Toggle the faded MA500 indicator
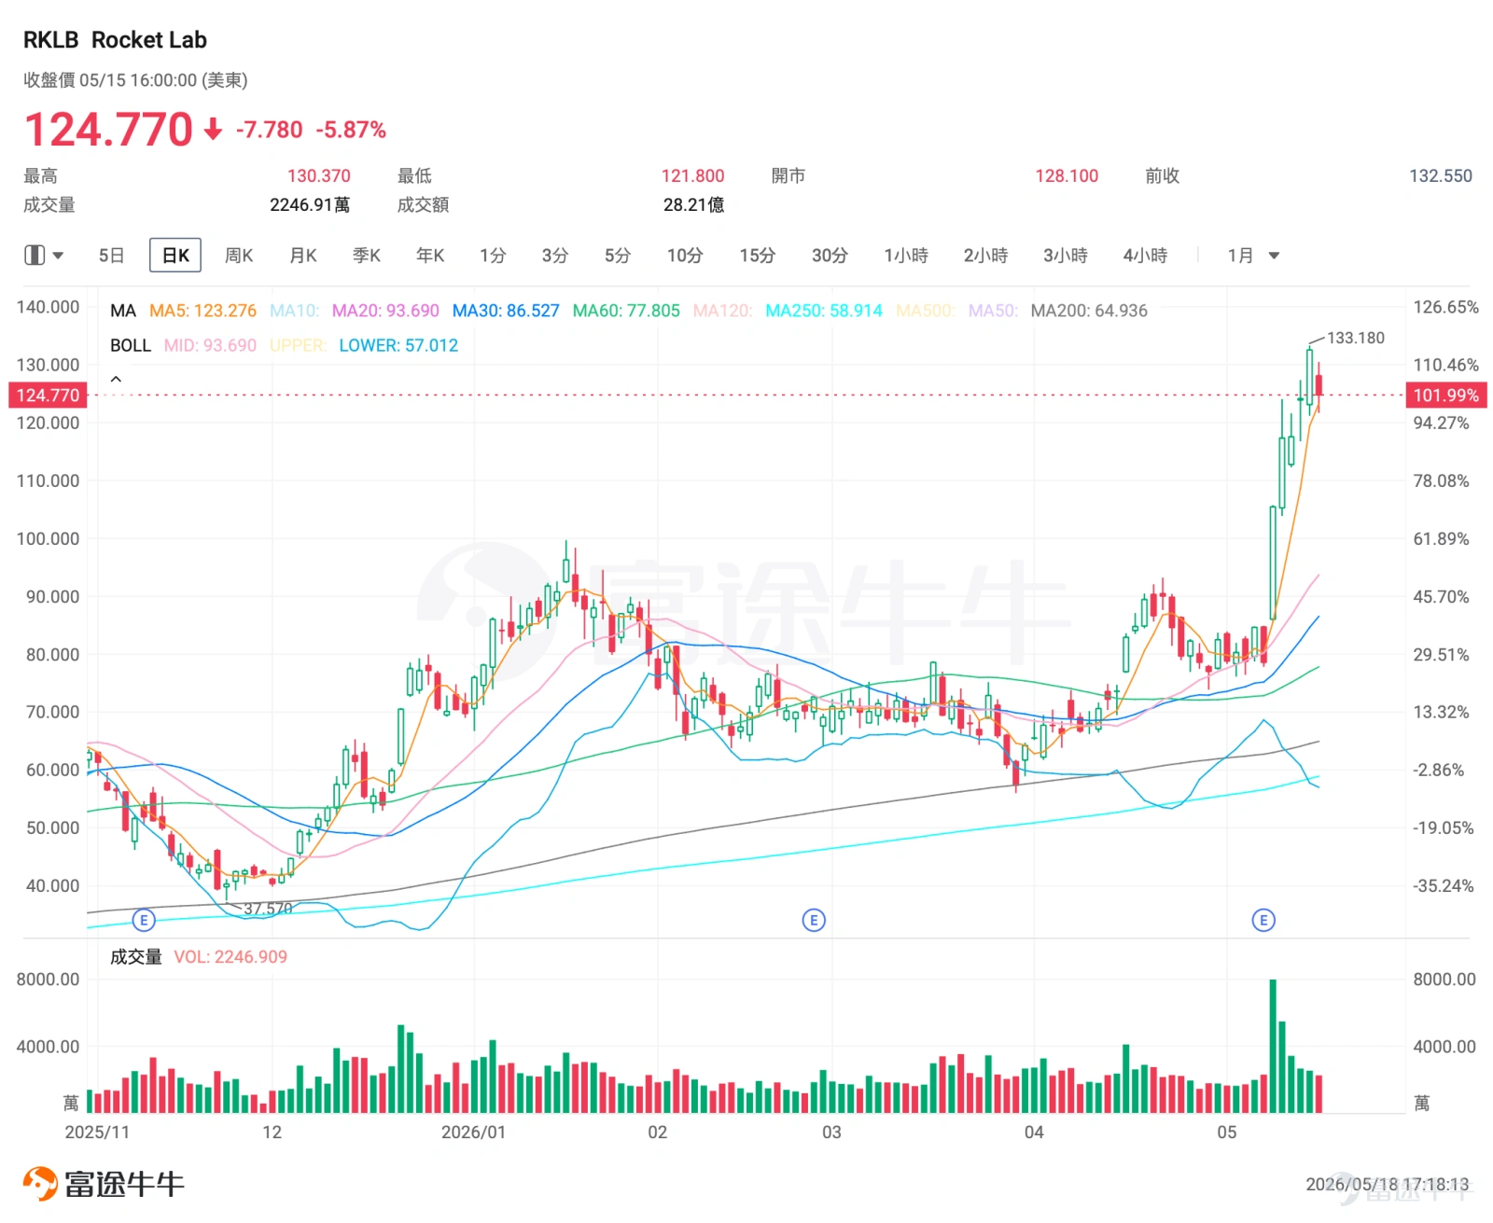Screen dimensions: 1493x1223 (x=925, y=311)
